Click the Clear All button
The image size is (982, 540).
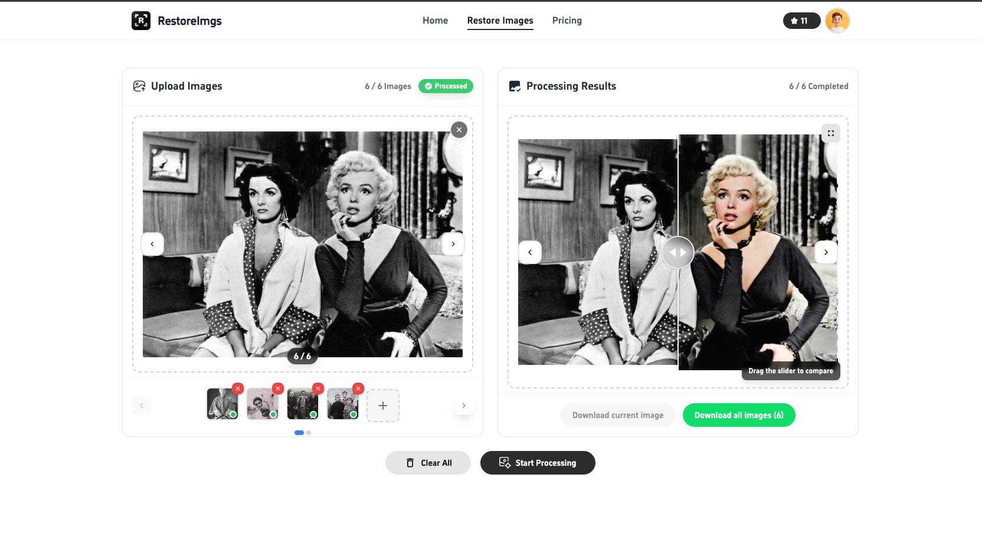click(x=428, y=463)
